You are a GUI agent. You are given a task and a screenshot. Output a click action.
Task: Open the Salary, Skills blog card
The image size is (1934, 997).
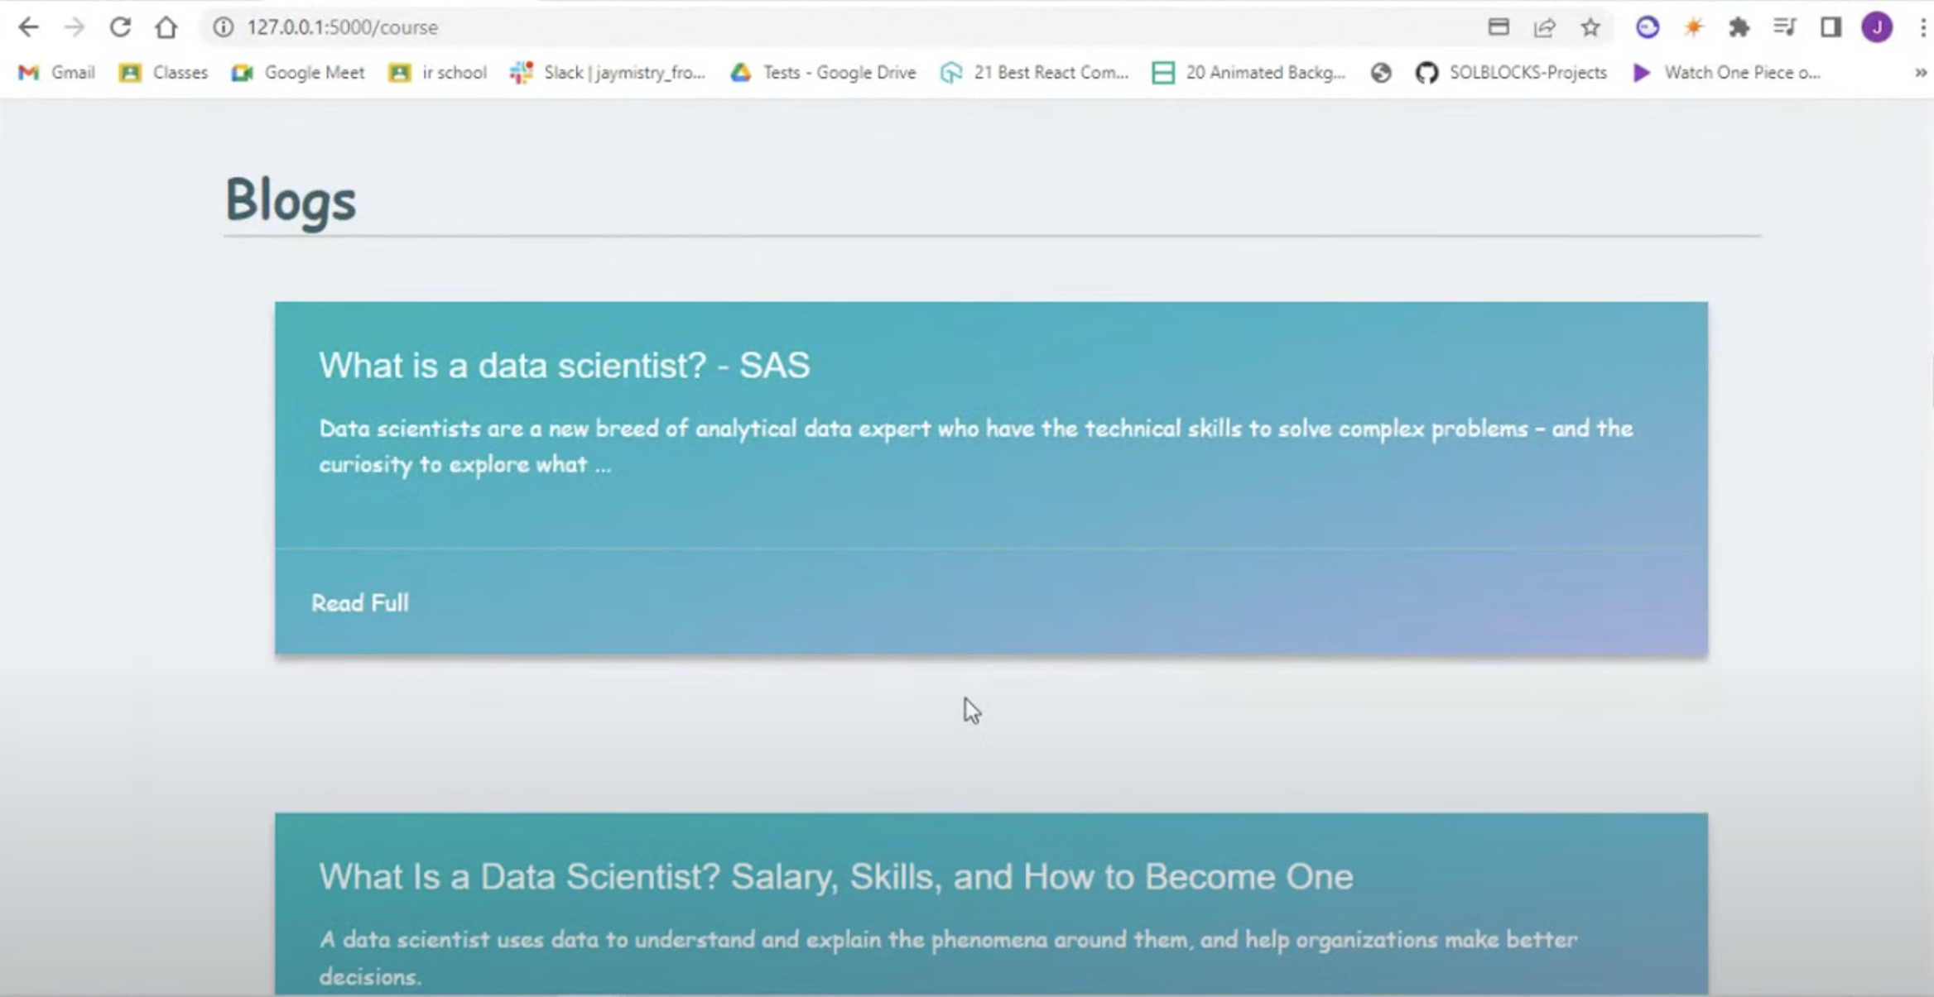[835, 877]
